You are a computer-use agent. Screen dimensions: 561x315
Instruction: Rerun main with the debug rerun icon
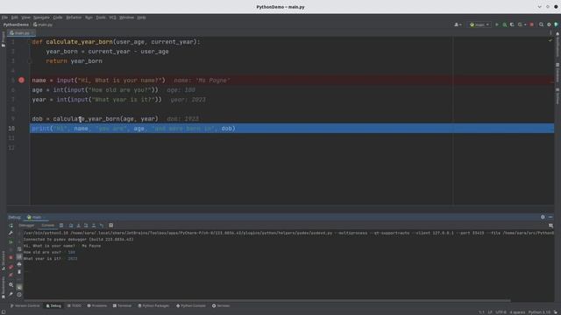(11, 226)
